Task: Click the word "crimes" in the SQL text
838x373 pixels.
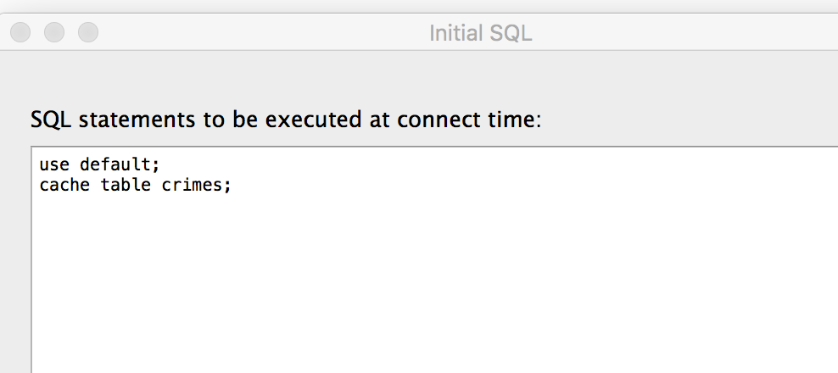Action: pos(192,185)
